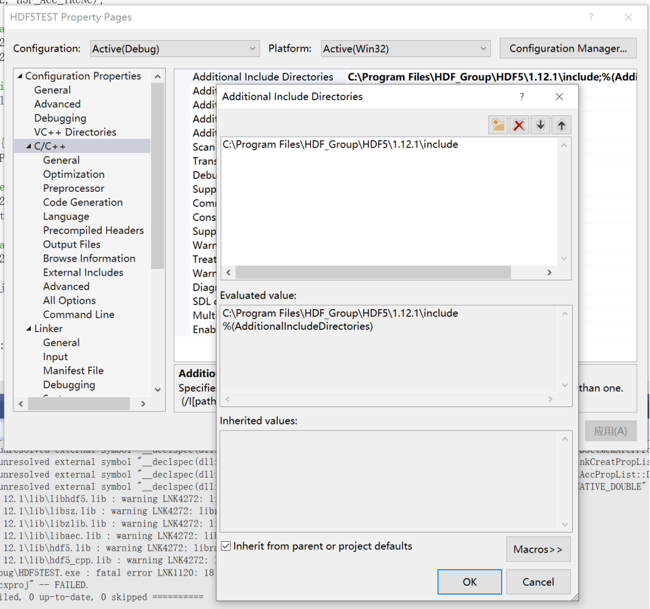Select External Includes tree item
This screenshot has height=609, width=650.
coord(83,272)
